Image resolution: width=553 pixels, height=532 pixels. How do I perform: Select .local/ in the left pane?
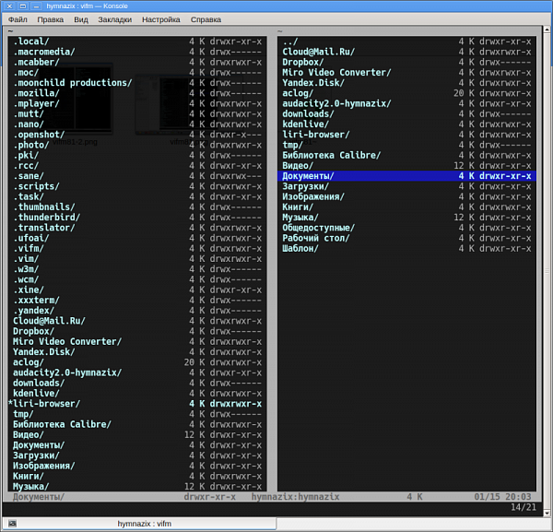coord(137,41)
